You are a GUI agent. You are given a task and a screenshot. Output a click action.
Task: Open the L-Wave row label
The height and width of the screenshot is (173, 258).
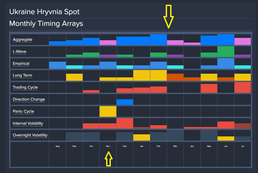pos(19,52)
